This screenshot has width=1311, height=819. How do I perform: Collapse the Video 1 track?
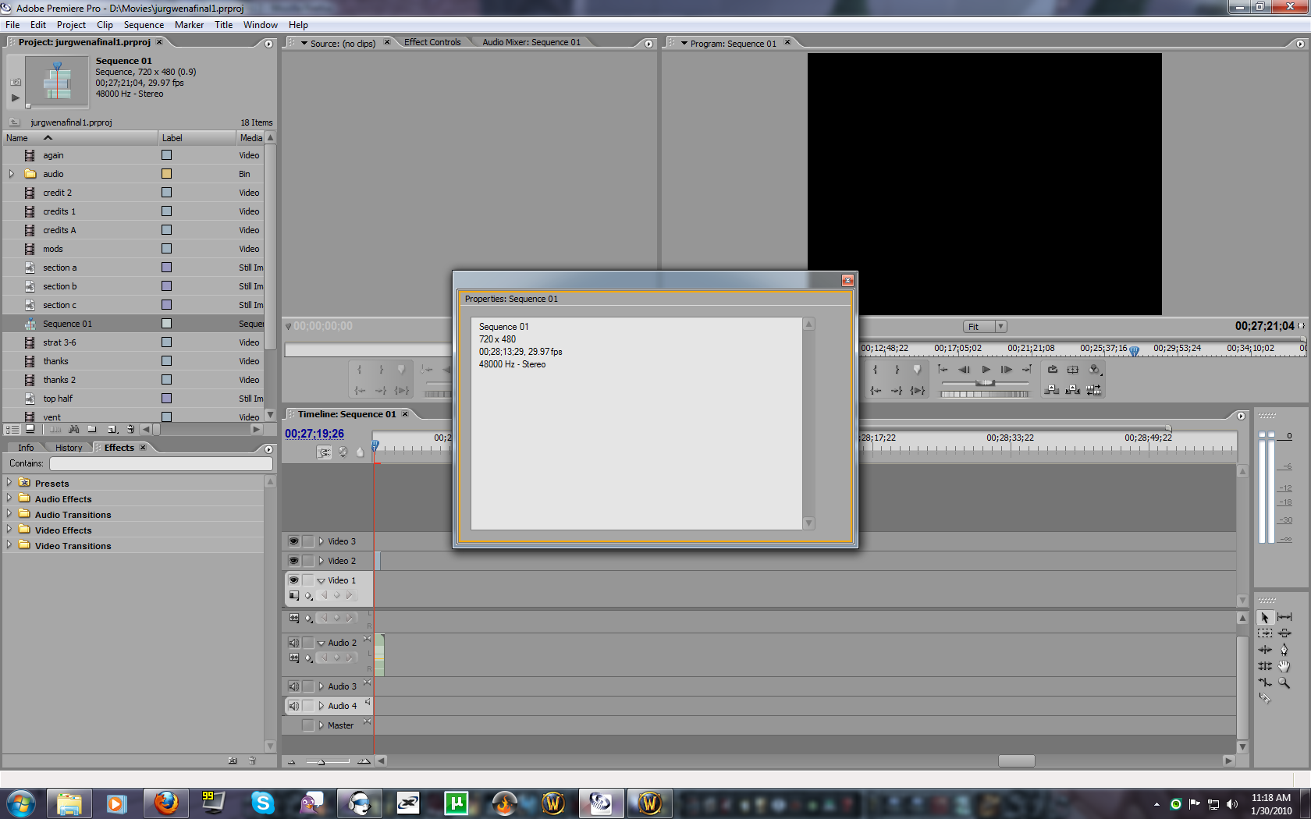click(321, 580)
